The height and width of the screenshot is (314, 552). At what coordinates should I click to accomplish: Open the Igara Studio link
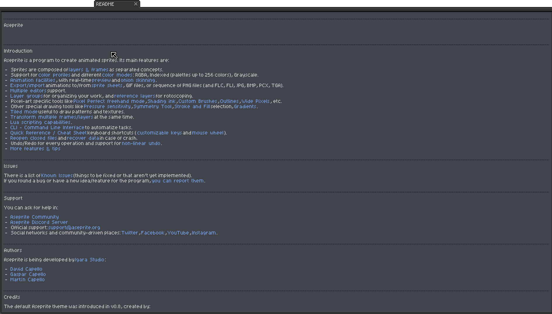(90, 260)
